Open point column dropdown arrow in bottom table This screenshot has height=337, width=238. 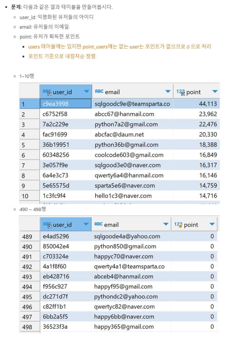[212, 224]
